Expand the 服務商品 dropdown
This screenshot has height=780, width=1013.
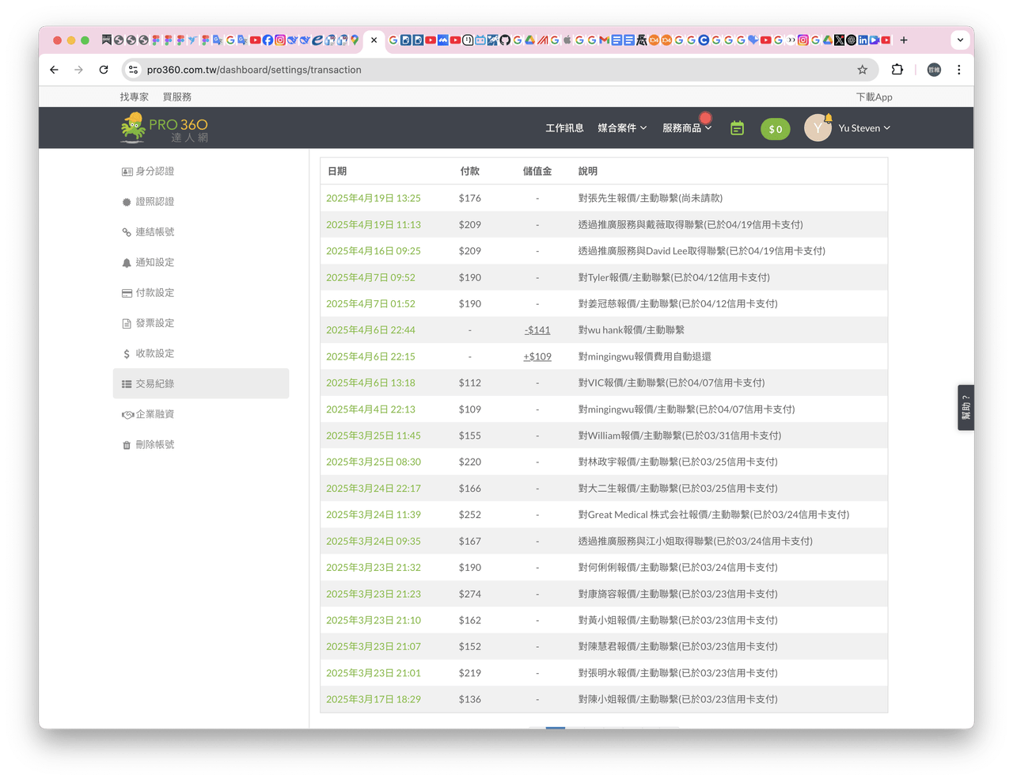point(687,128)
